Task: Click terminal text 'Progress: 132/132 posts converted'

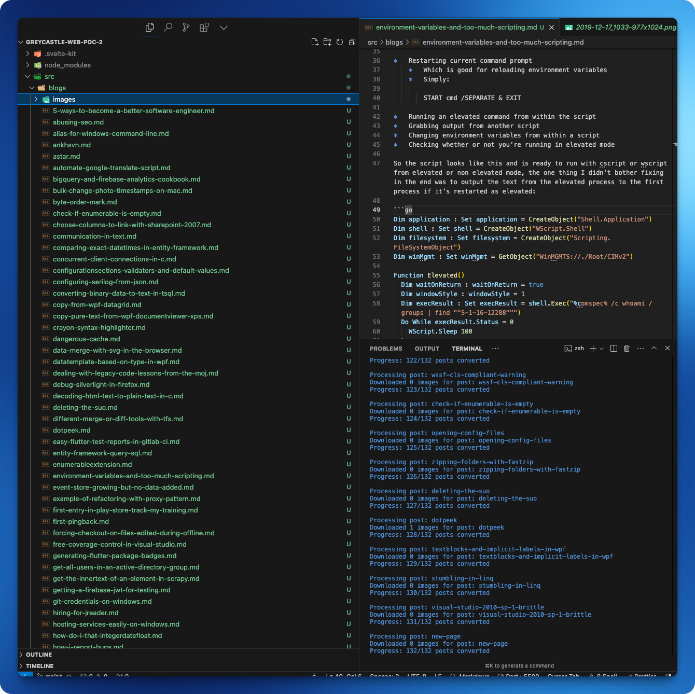Action: [429, 651]
